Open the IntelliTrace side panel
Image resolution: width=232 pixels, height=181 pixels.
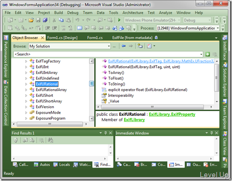pos(225,48)
